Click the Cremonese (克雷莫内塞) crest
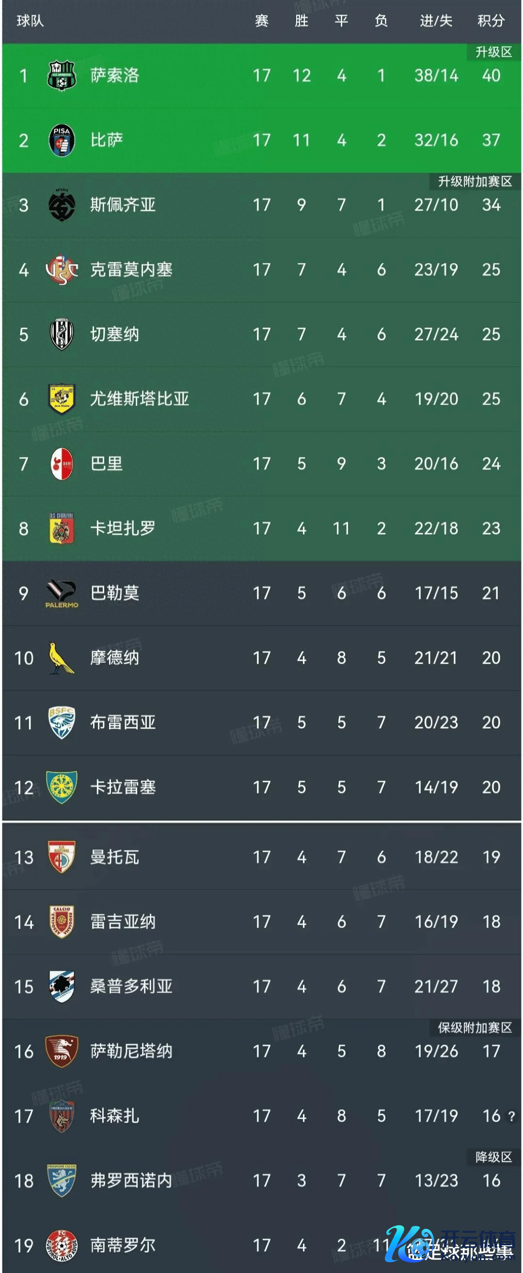Screen dimensions: 523x1273 61,270
